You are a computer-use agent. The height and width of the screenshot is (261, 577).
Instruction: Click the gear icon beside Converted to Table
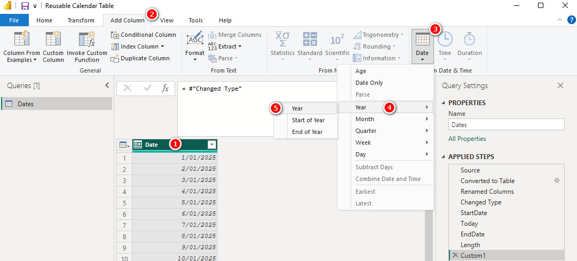(x=557, y=181)
